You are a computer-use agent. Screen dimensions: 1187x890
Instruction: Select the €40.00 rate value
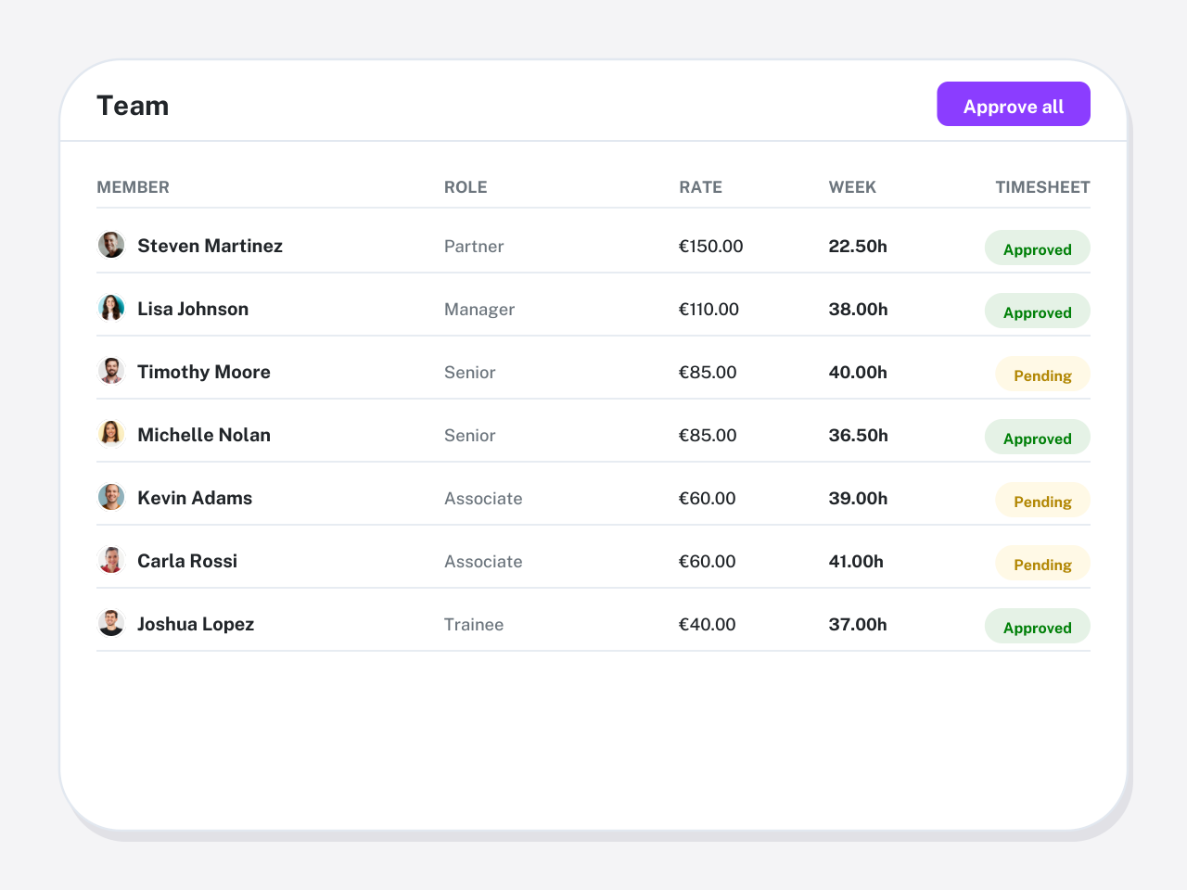point(708,625)
